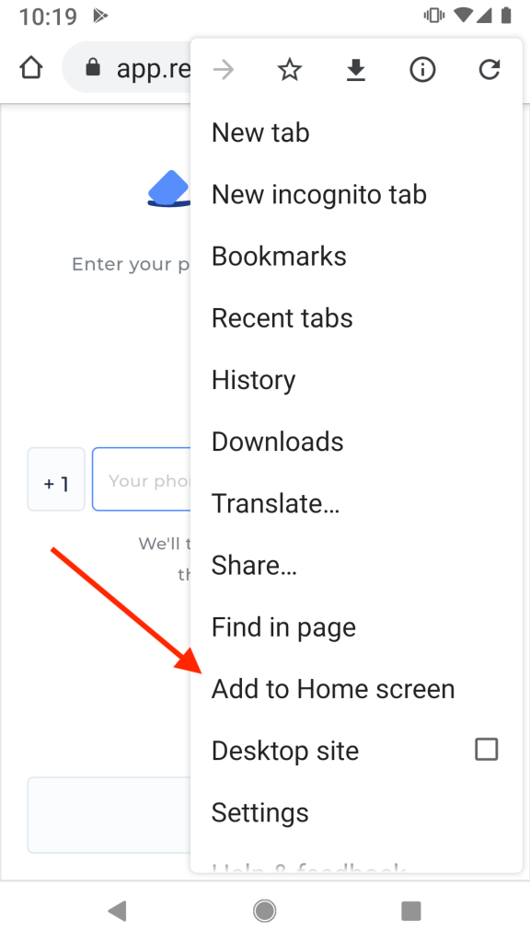Open the +1 country code selector

tap(56, 479)
